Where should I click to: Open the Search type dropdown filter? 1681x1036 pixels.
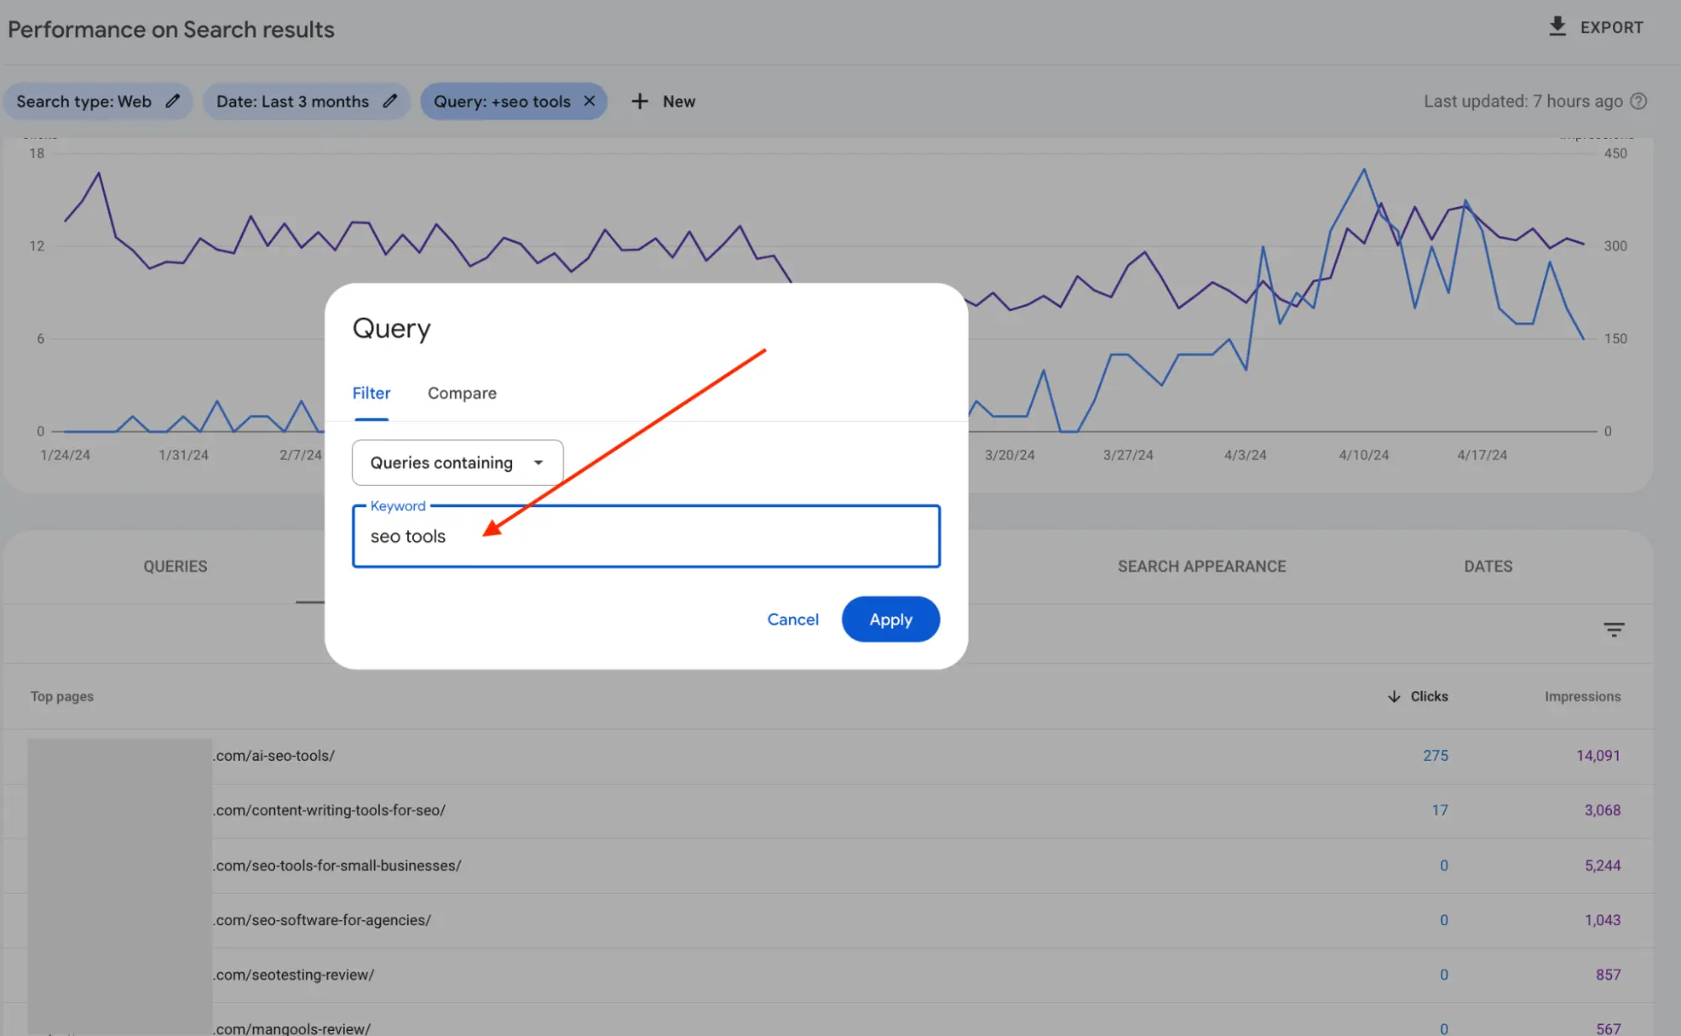click(x=96, y=101)
